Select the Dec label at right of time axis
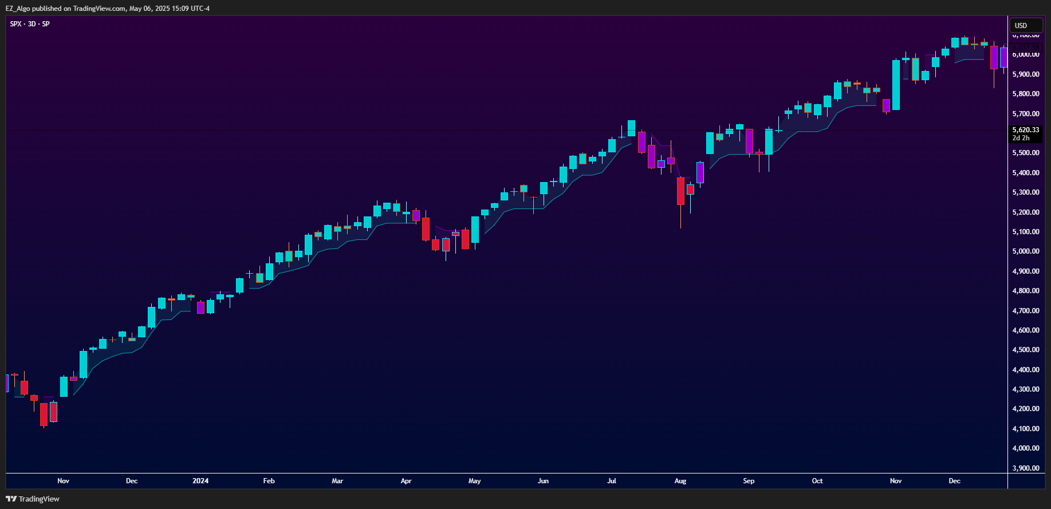Screen dimensions: 1051x509 pos(954,481)
